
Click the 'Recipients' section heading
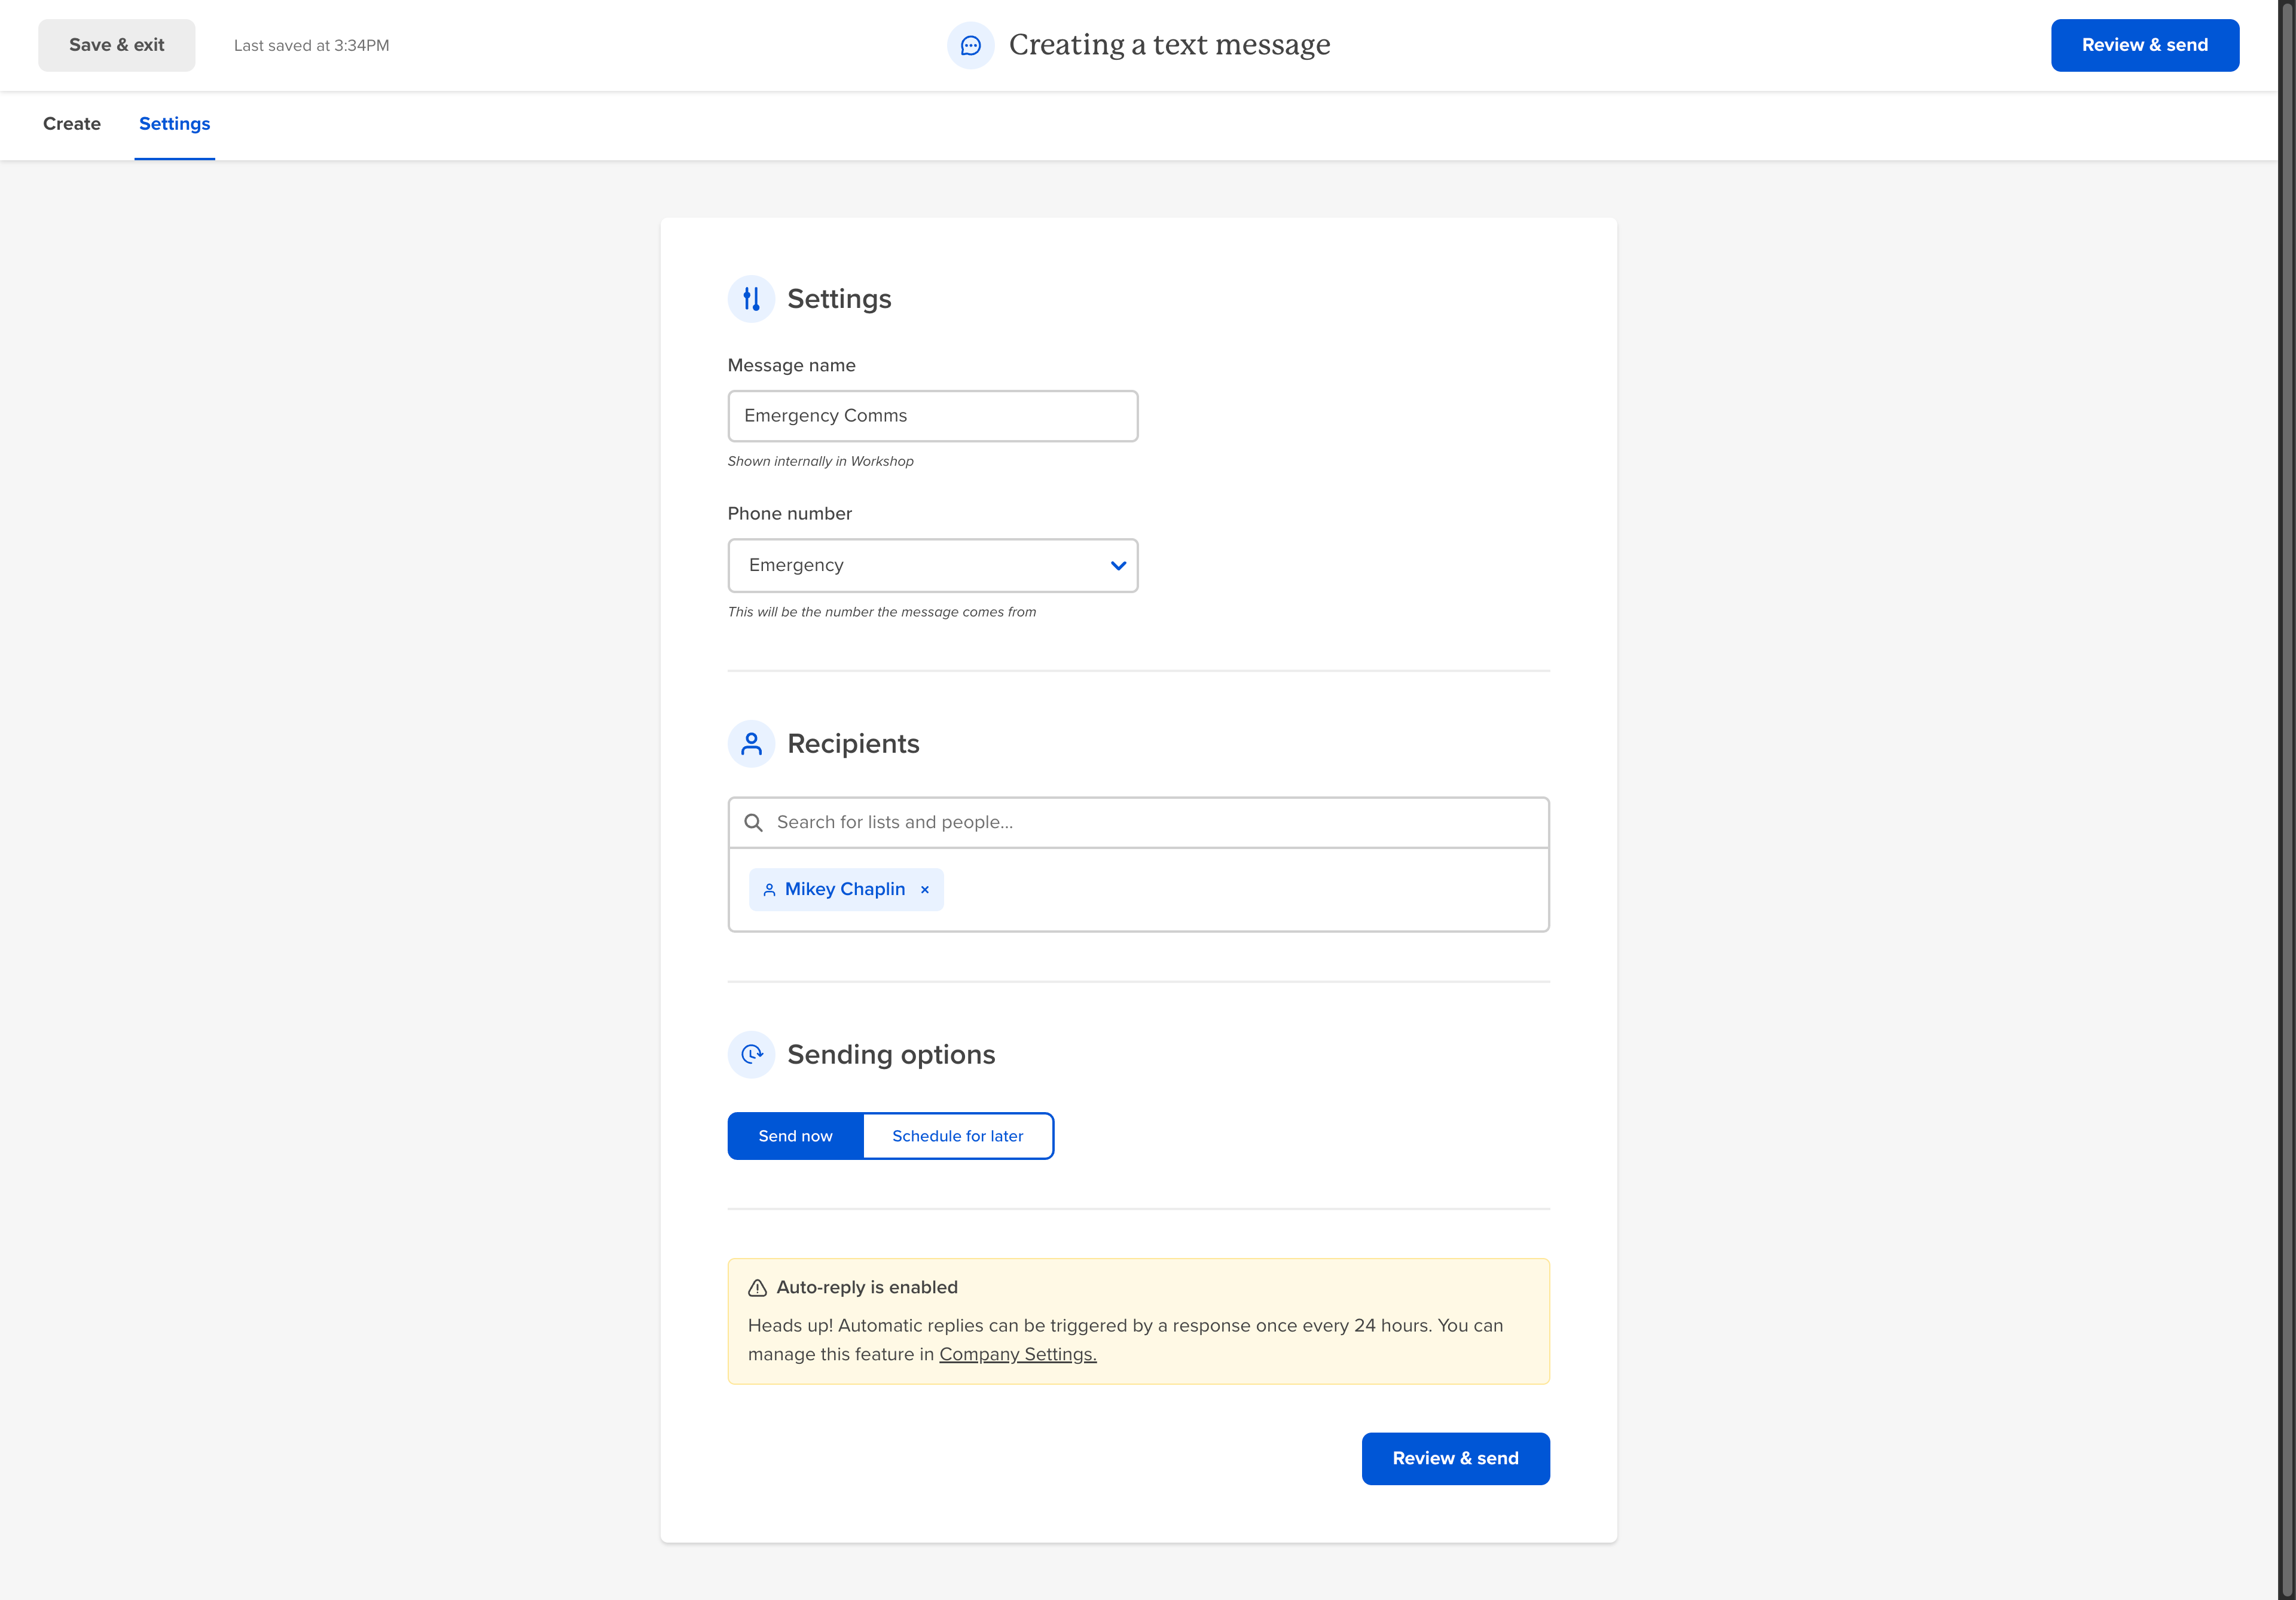[x=853, y=743]
